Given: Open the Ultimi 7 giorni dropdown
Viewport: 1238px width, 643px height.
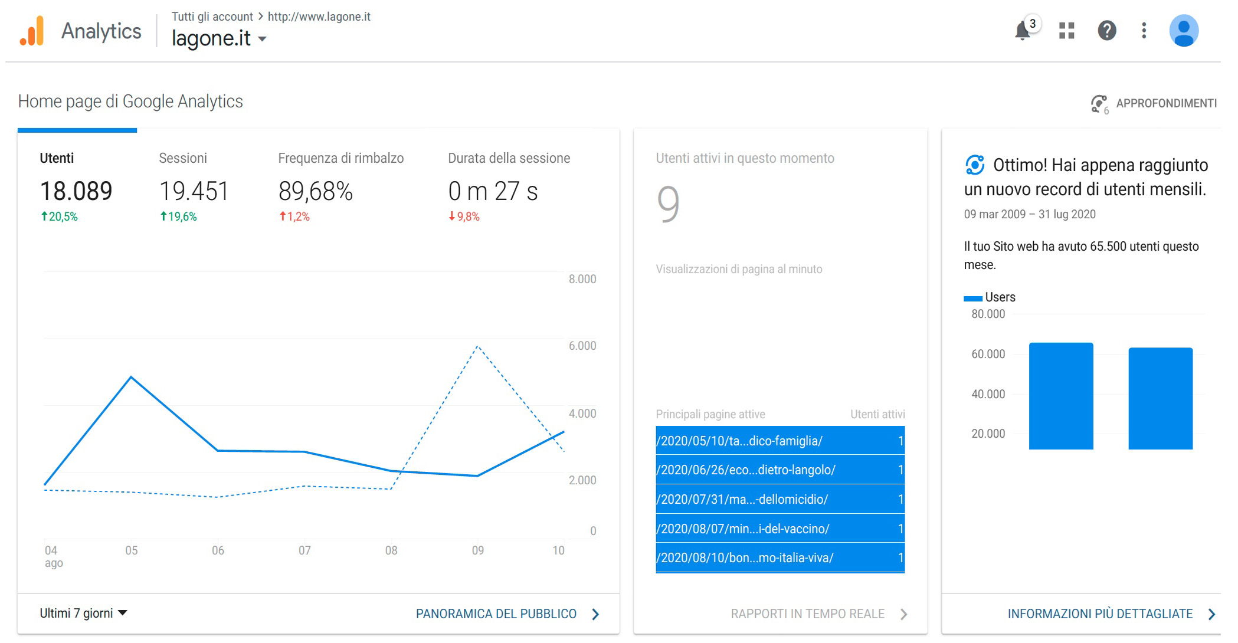Looking at the screenshot, I should [83, 613].
